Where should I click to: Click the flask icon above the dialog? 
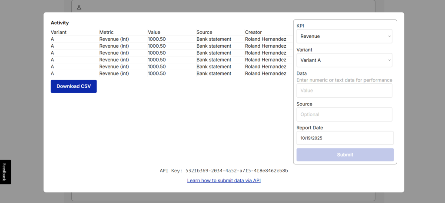tap(79, 7)
